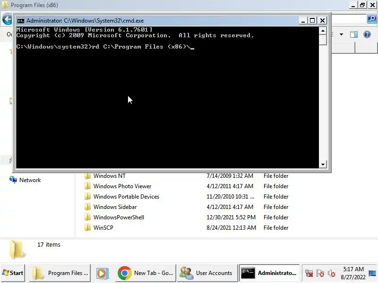This screenshot has width=378, height=283.
Task: Select the Windows Photo Viewer folder icon
Action: click(x=87, y=186)
